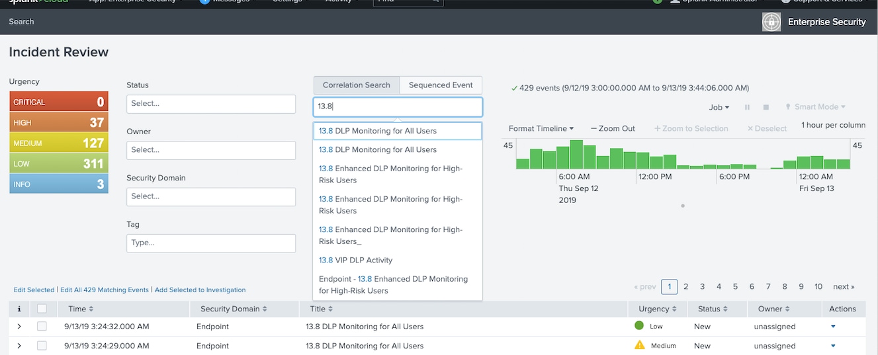Filter by the orange High urgency tile

coord(59,122)
